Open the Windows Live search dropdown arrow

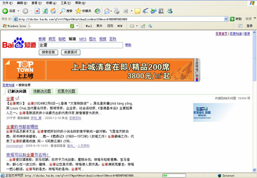[x=77, y=26]
